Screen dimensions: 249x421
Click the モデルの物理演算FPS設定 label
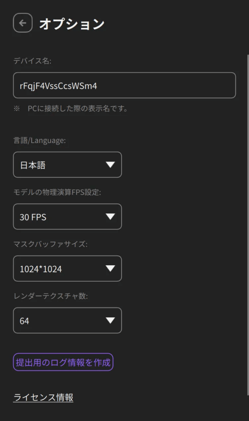[x=57, y=192]
